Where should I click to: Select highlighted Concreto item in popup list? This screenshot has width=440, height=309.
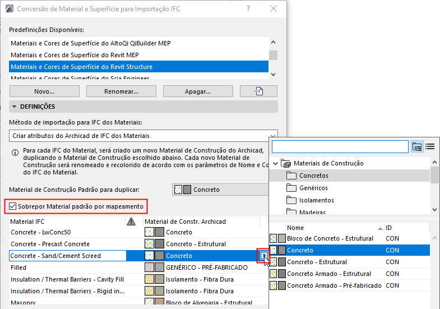tap(349, 250)
